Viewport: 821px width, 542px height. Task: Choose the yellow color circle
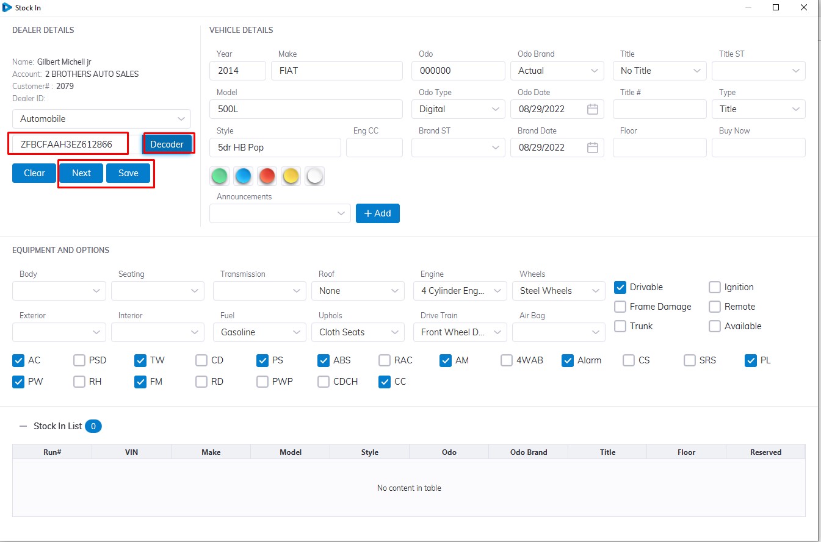(291, 177)
